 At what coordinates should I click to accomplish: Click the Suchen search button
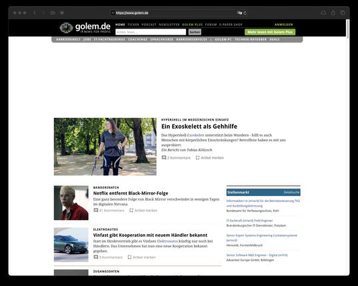click(195, 32)
